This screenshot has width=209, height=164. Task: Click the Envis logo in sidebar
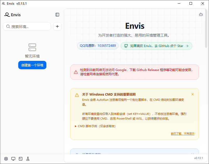point(13,15)
